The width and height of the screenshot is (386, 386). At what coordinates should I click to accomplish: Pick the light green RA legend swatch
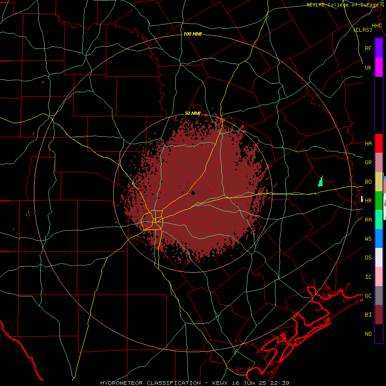(x=379, y=220)
